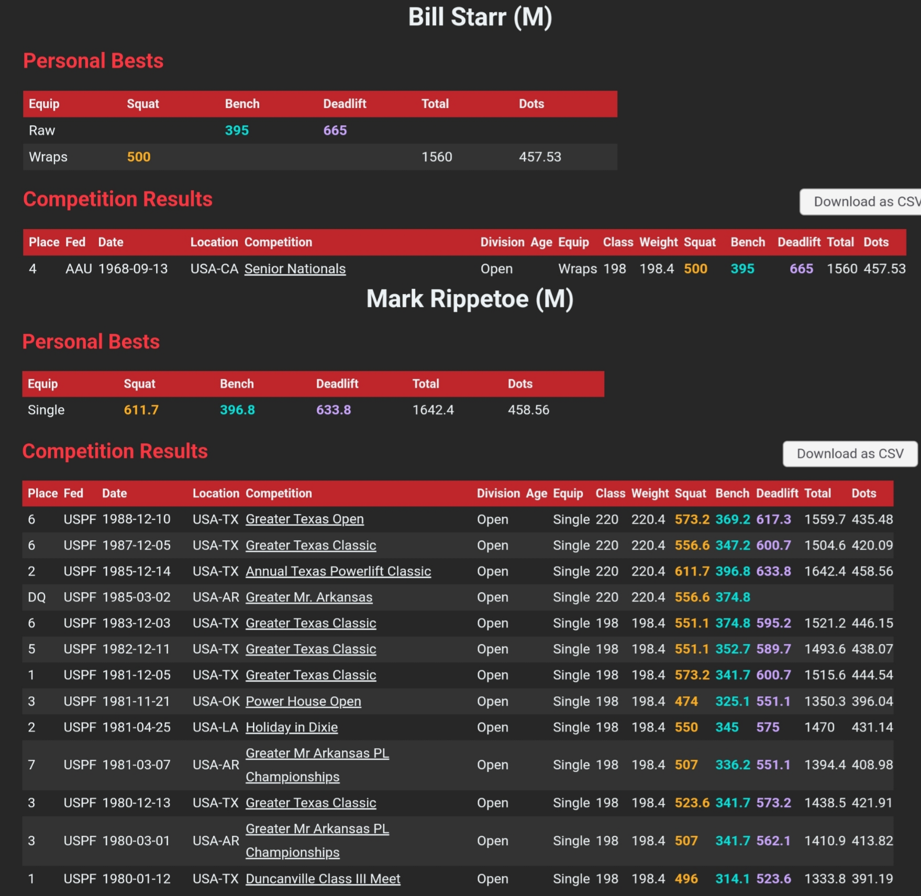Click Rippetoe's best bench 396.8 in Personal Bests

[237, 410]
